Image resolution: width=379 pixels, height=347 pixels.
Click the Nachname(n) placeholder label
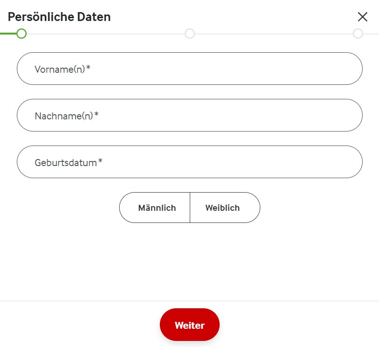pyautogui.click(x=64, y=116)
